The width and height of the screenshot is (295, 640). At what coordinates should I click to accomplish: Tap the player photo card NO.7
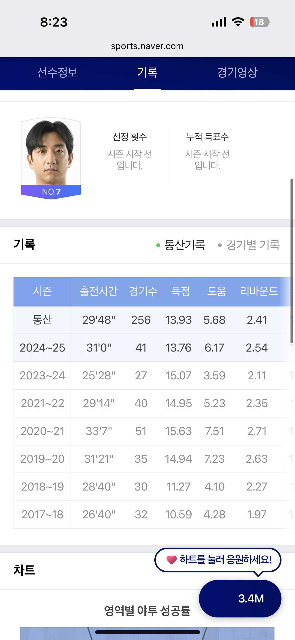pos(51,158)
